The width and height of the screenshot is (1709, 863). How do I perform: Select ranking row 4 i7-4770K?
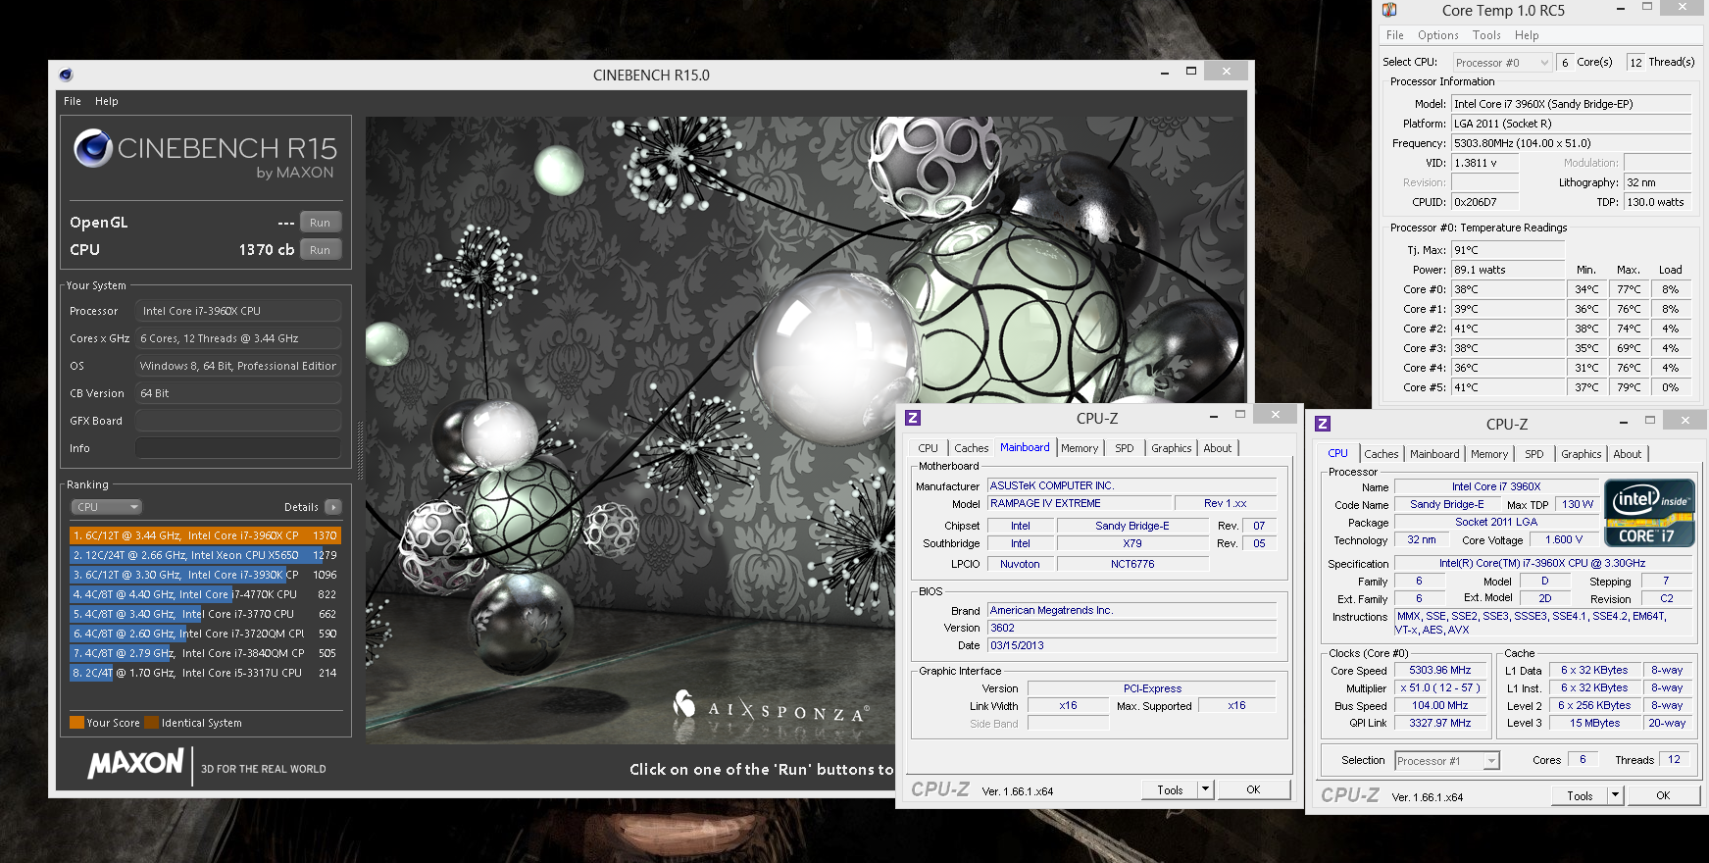pyautogui.click(x=205, y=594)
